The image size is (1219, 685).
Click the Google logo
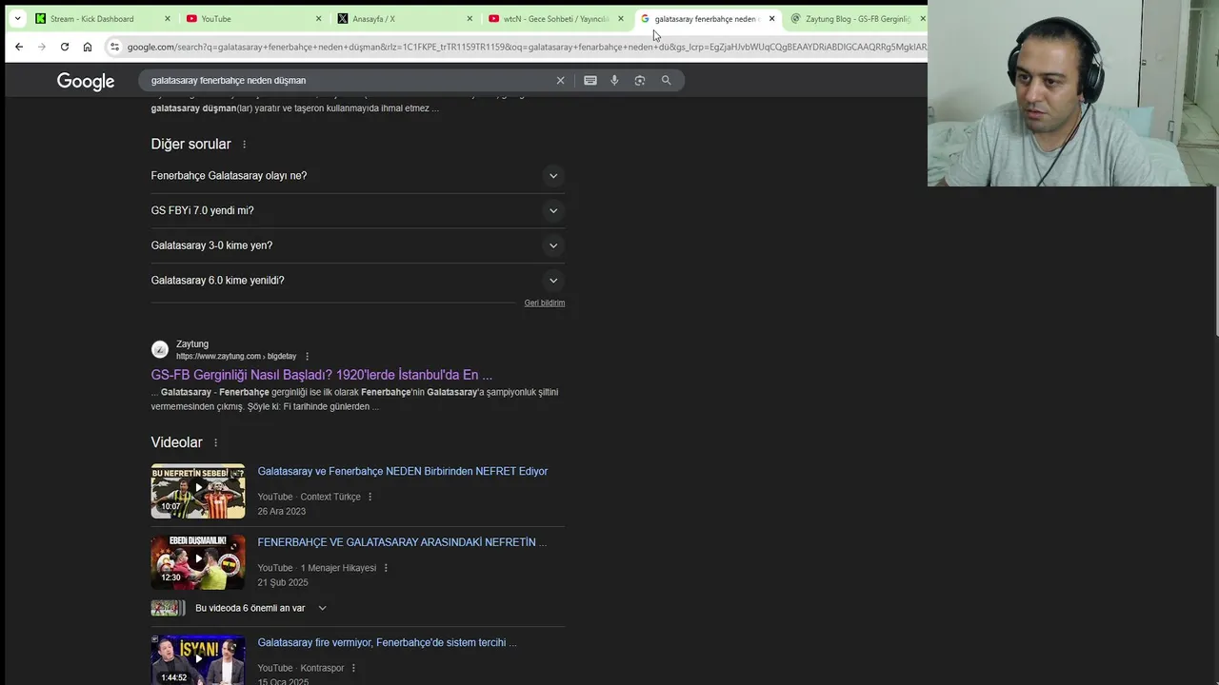tap(86, 82)
